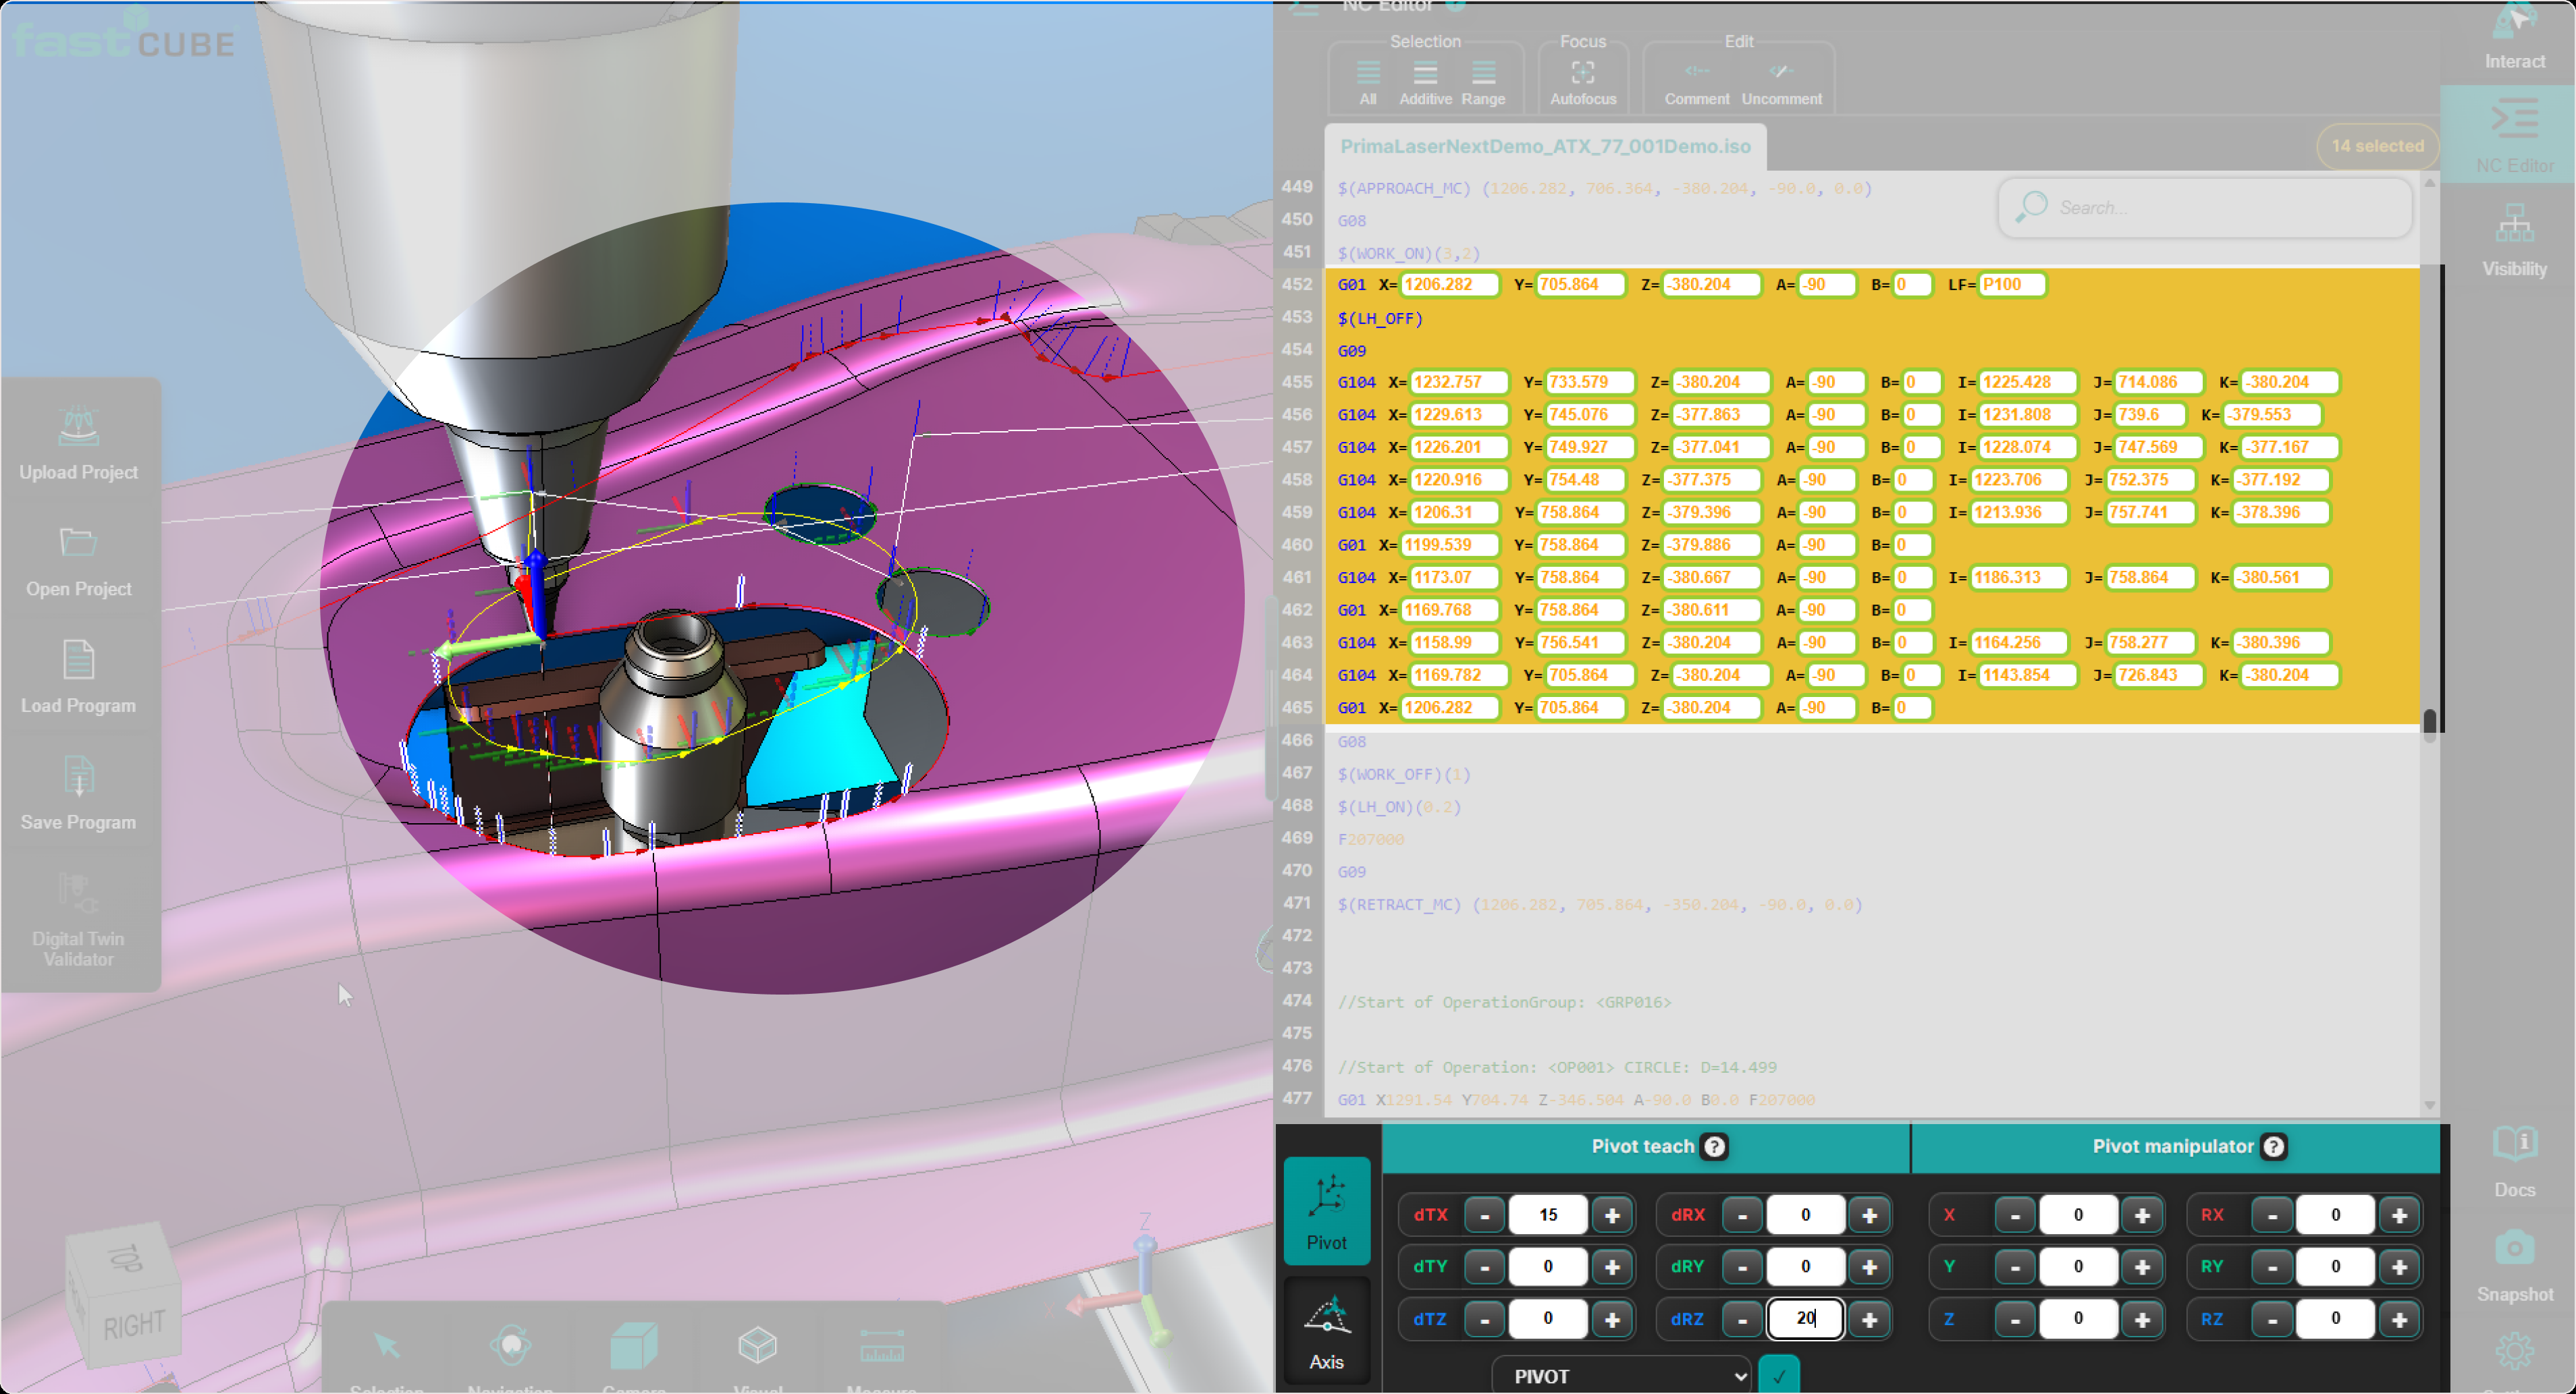
Task: Decrease the dTZ value with minus
Action: pyautogui.click(x=1484, y=1319)
